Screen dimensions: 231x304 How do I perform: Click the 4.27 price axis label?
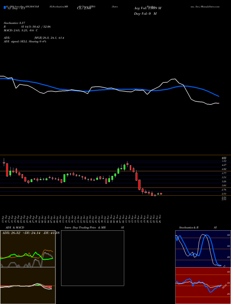pos(224,165)
